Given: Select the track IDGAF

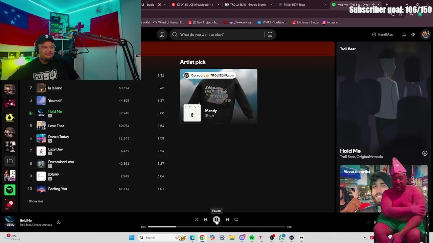Looking at the screenshot, I should (53, 174).
